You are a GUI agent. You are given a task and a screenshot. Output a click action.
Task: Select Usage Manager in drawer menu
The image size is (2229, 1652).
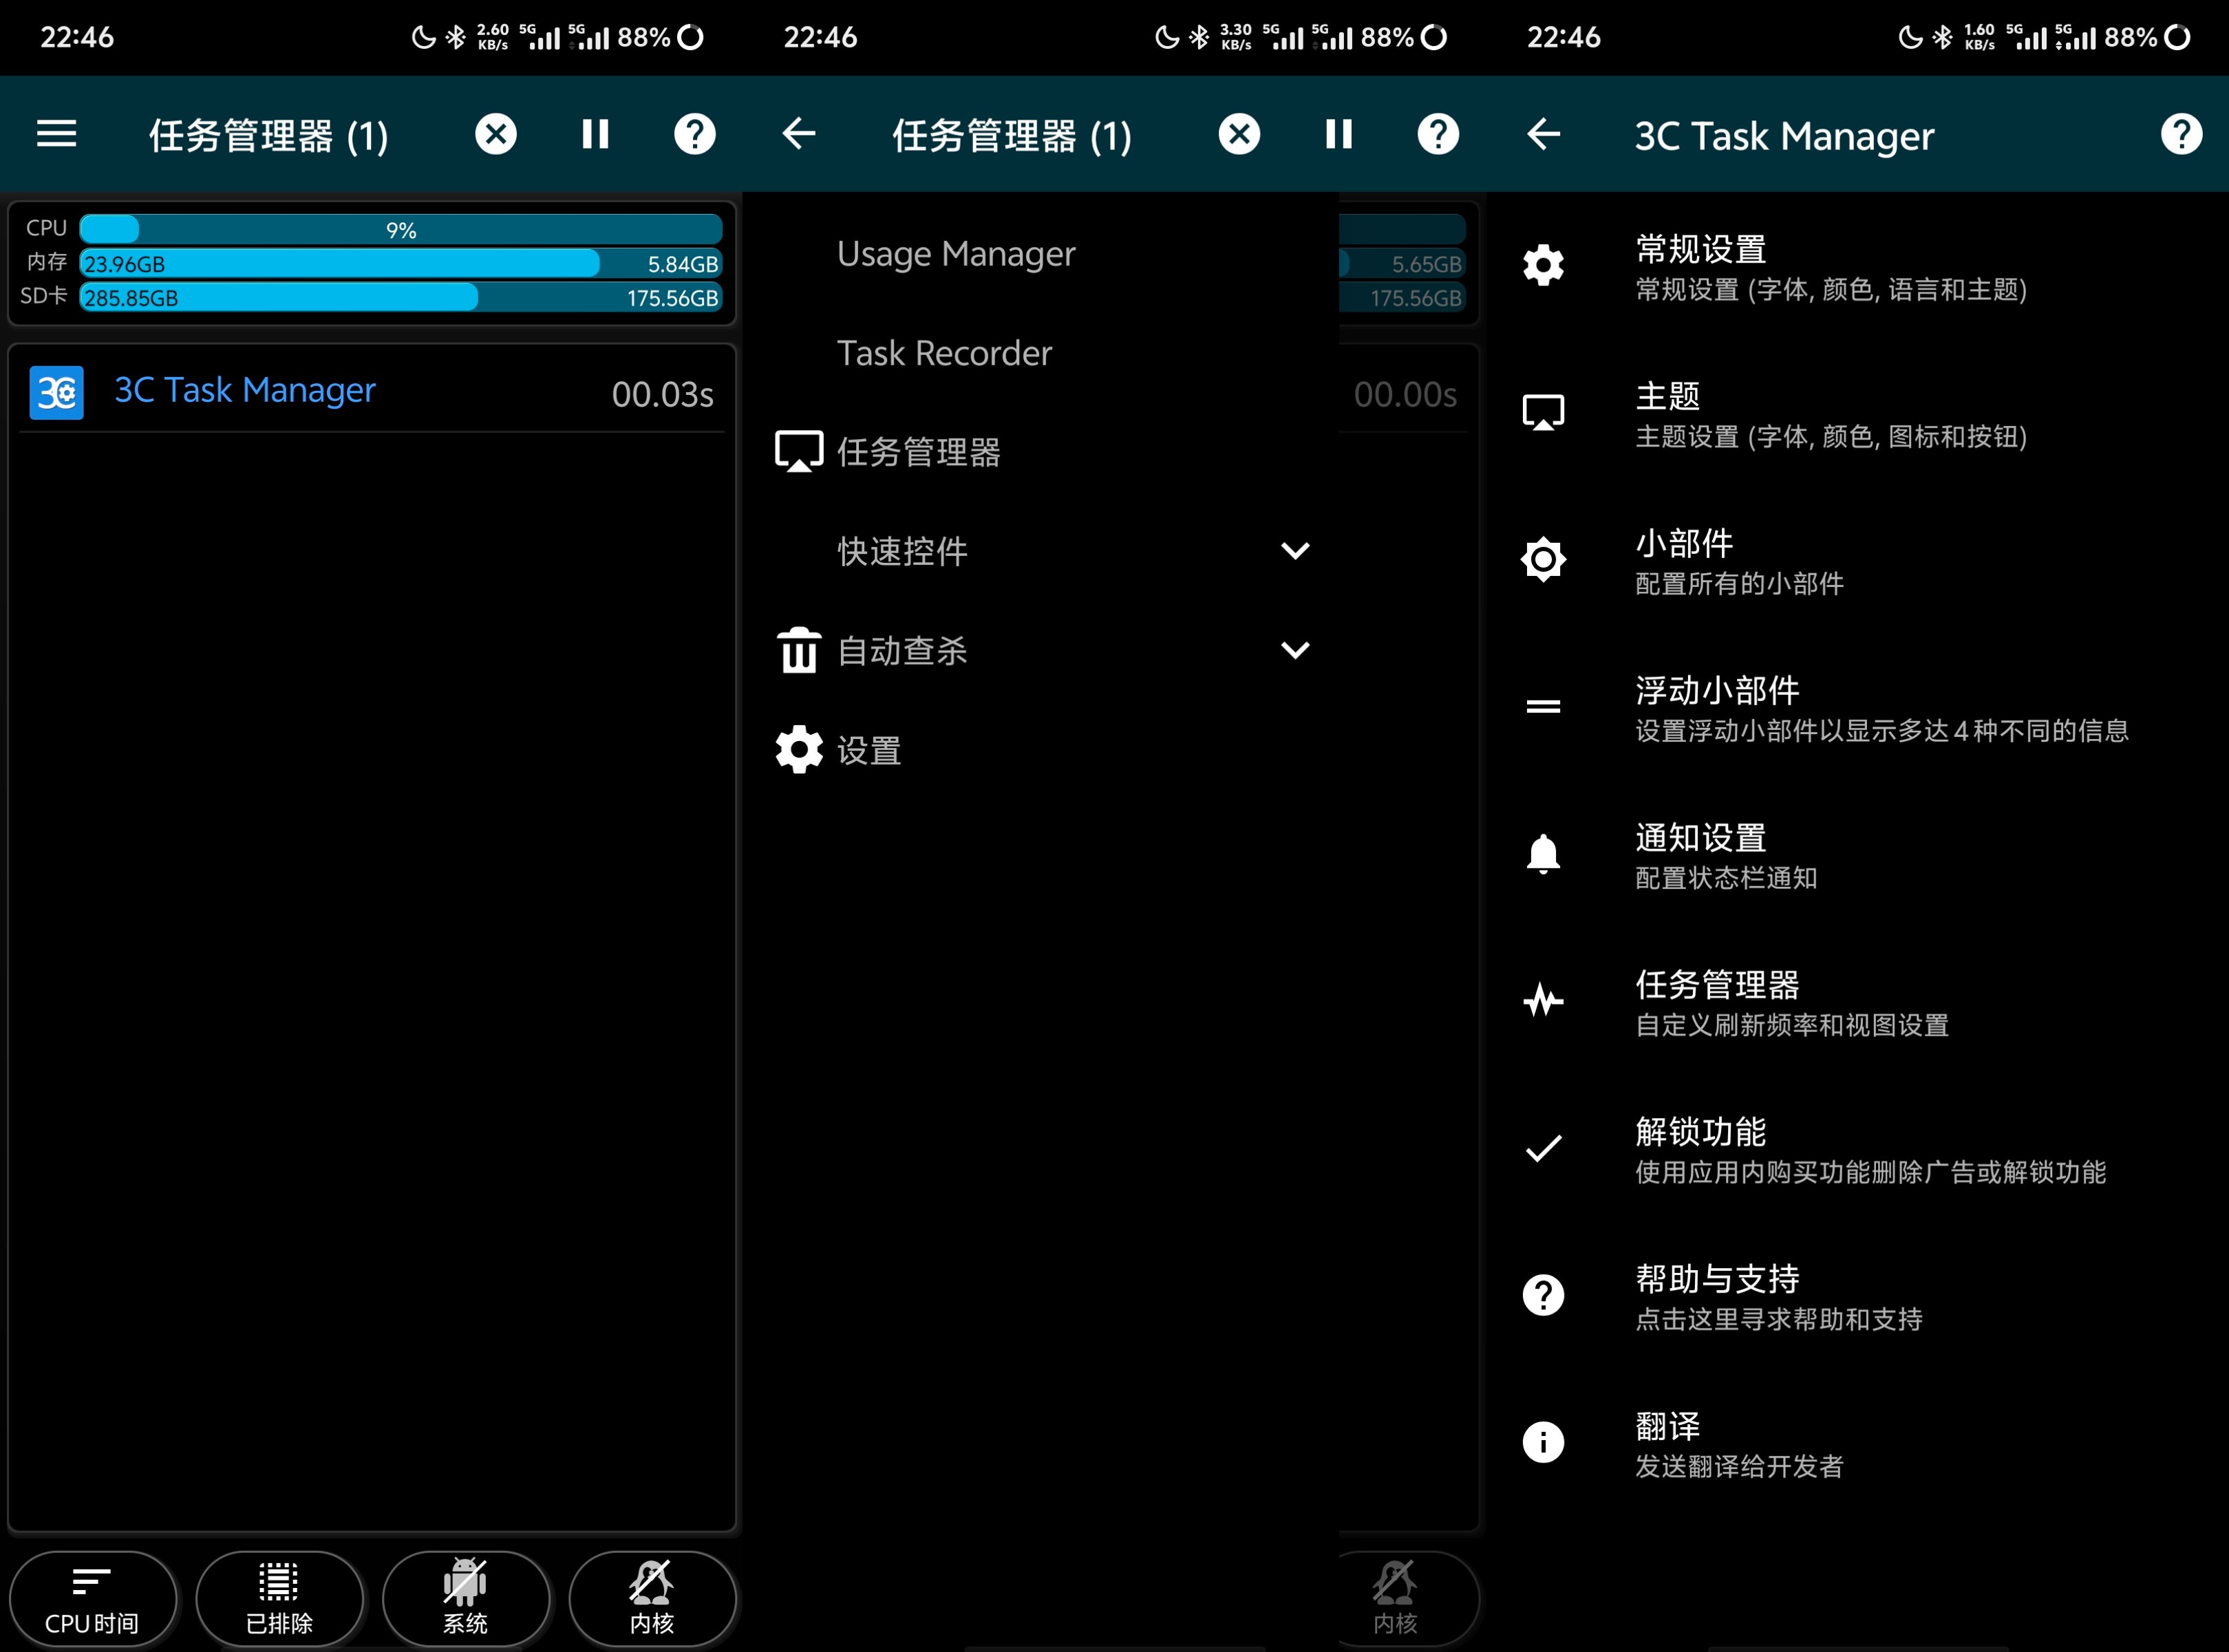point(955,254)
